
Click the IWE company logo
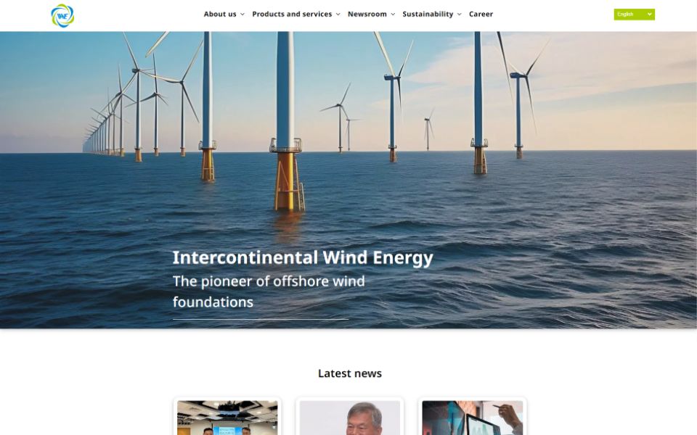pyautogui.click(x=62, y=15)
